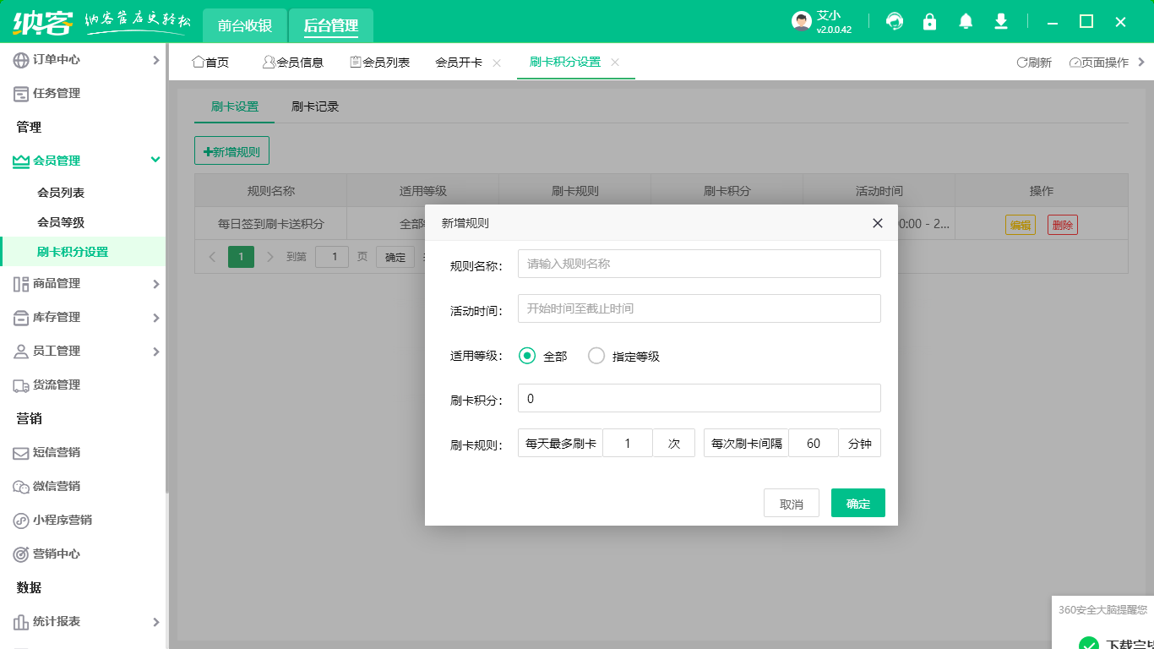Cancel the dialog using 取消

tap(791, 502)
